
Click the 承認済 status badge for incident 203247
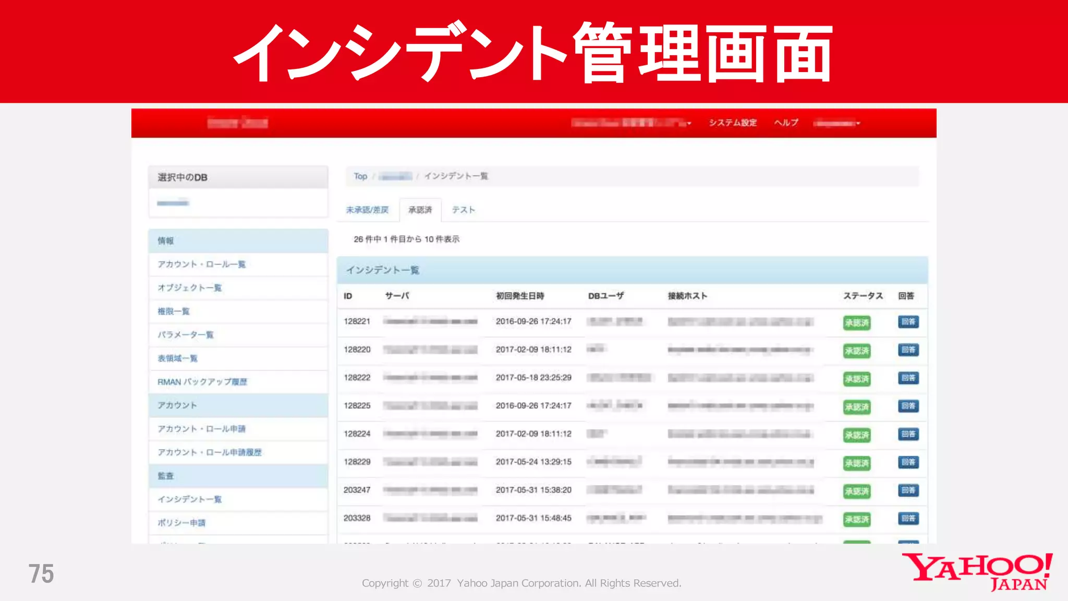(857, 491)
